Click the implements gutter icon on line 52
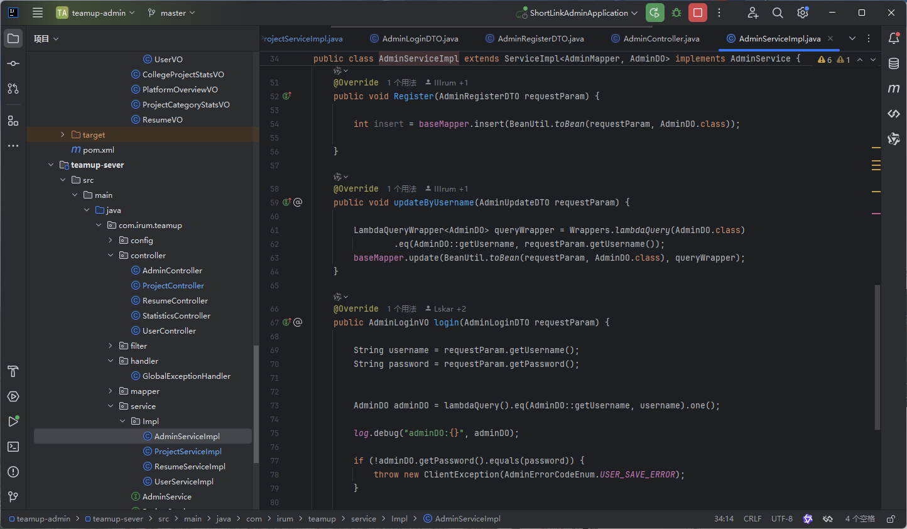 pos(287,96)
